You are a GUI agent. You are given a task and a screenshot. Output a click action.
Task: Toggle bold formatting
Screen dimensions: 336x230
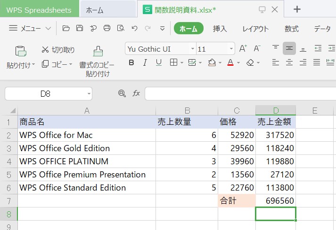131,62
